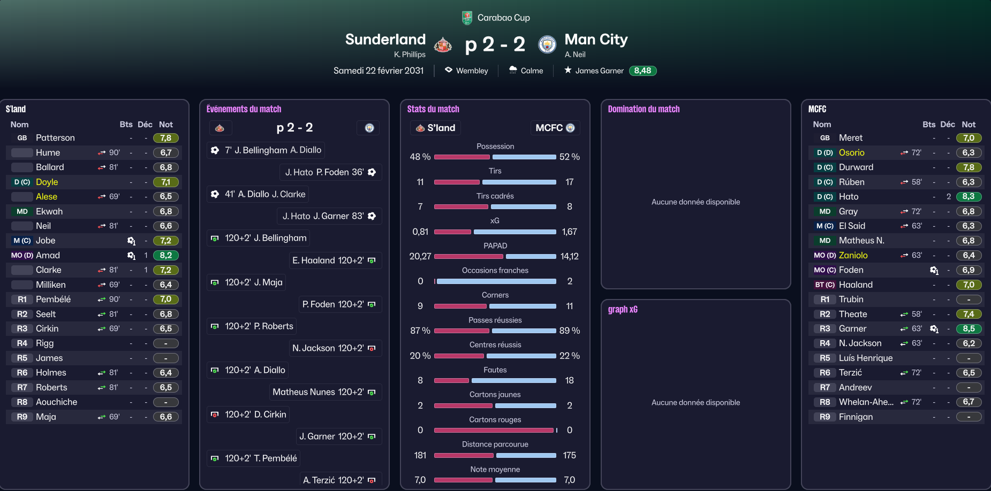Open the Domination du match panel title
The image size is (991, 491).
pos(644,109)
